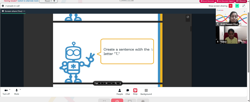Click the Live Classroom Support button
The width and height of the screenshot is (250, 102).
(x=225, y=1)
